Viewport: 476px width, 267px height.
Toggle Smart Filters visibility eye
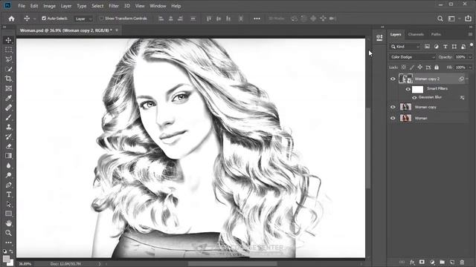pos(408,89)
